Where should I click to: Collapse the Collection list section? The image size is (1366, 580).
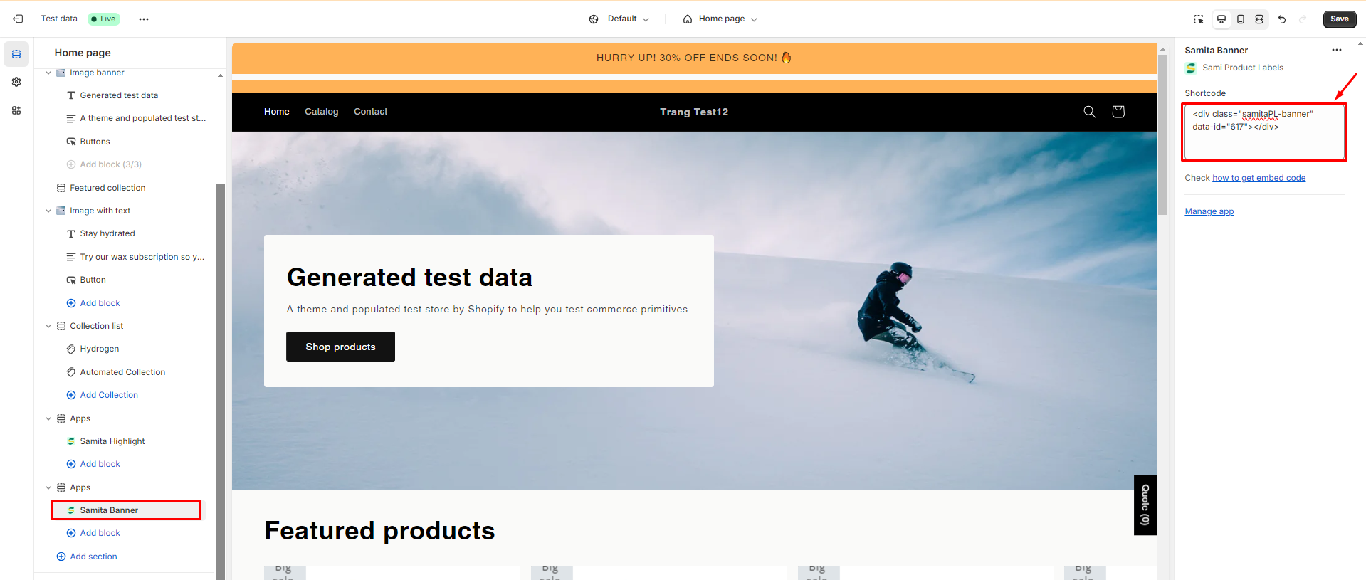pos(48,326)
